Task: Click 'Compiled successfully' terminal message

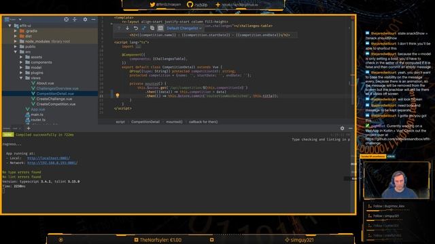Action: pos(45,135)
